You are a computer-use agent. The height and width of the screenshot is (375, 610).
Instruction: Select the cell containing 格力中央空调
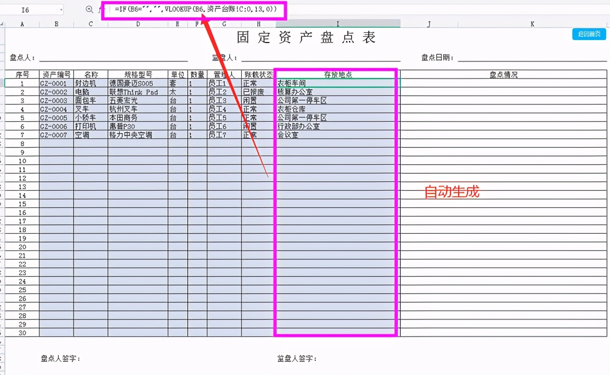click(x=137, y=135)
